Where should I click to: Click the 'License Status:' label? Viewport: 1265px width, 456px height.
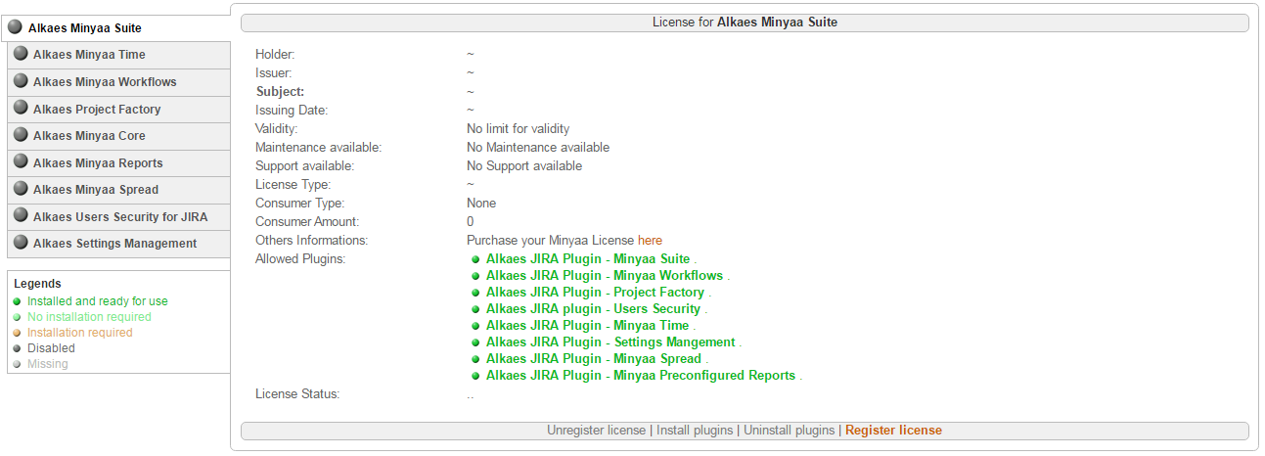[x=297, y=393]
